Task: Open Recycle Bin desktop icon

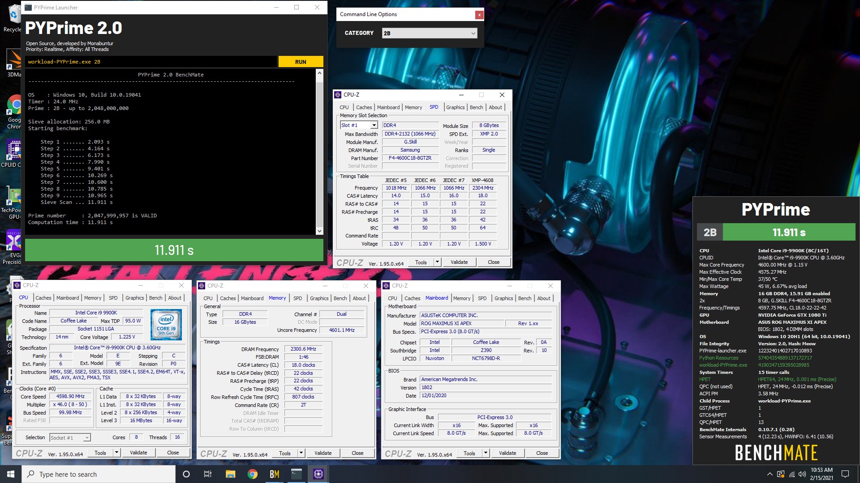Action: click(x=13, y=19)
